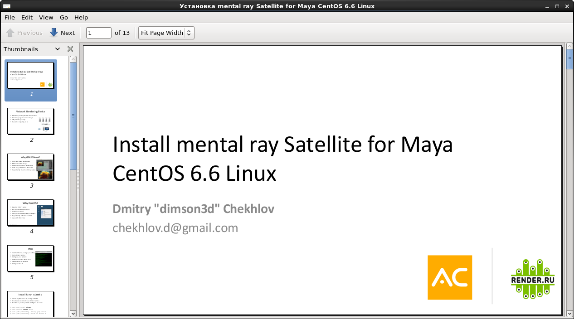Click the document vertical scrollbar handle
This screenshot has width=574, height=319.
point(569,59)
